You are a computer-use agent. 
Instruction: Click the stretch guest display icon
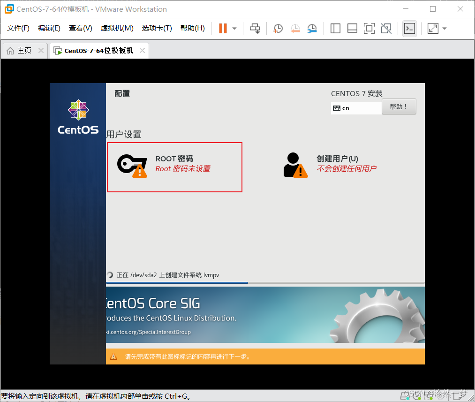point(433,29)
